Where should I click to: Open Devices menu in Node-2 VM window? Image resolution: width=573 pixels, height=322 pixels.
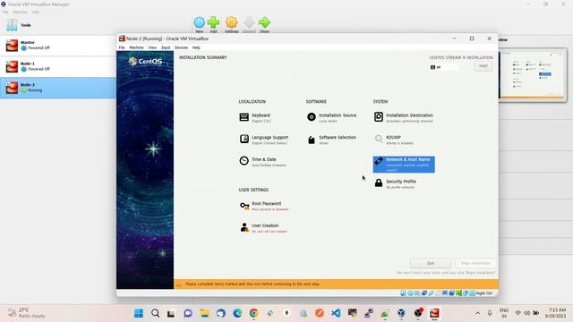coord(181,47)
